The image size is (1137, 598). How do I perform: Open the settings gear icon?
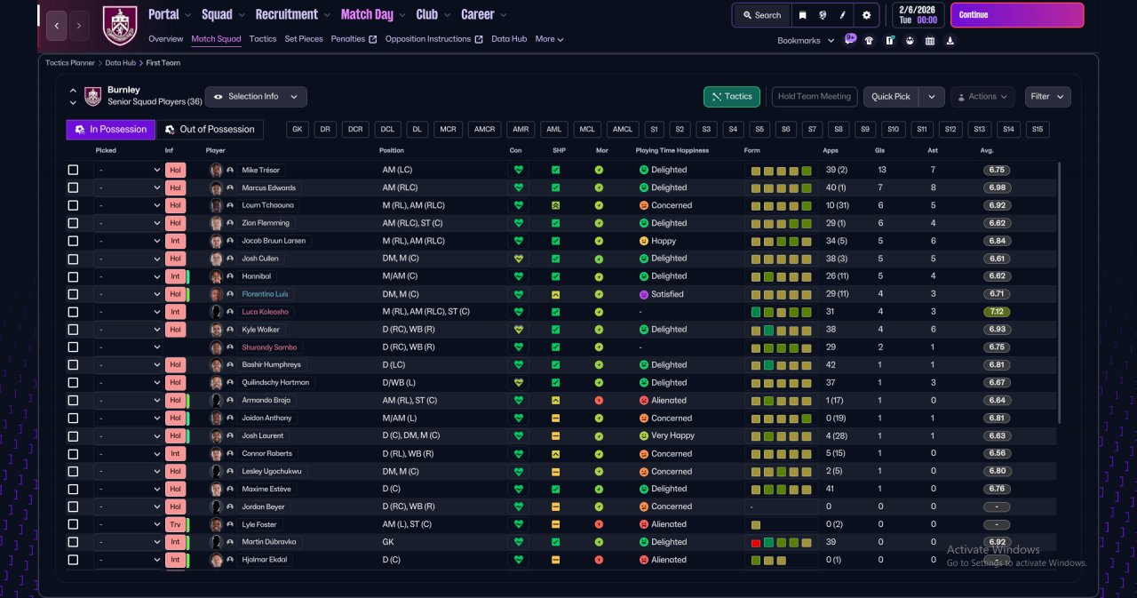point(867,15)
